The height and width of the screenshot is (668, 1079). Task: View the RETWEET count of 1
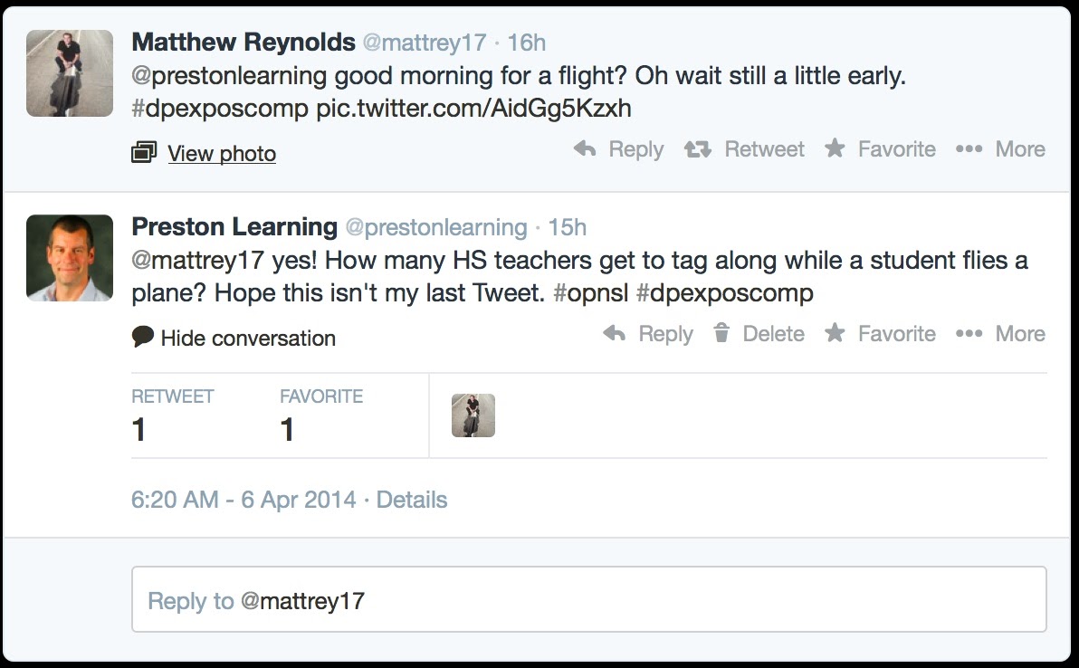point(138,429)
